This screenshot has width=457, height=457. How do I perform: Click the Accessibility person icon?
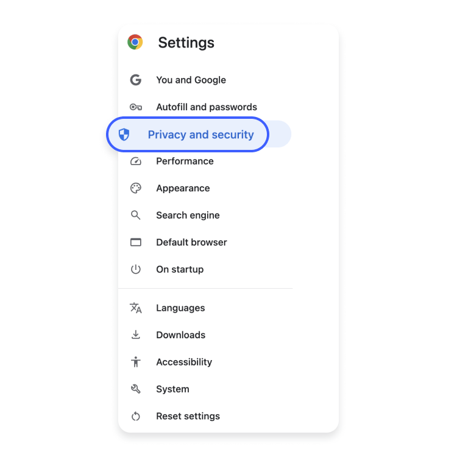(136, 362)
